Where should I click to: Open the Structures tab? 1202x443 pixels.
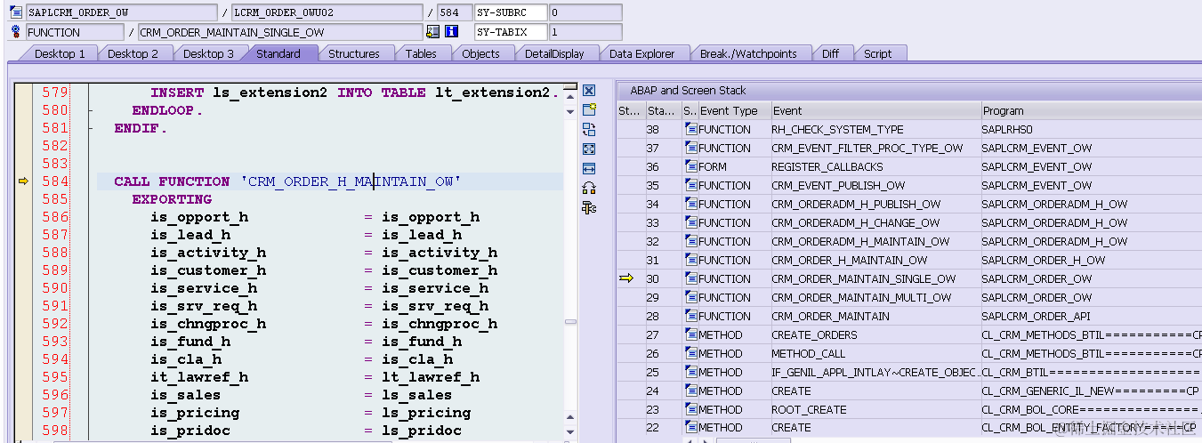tap(354, 53)
